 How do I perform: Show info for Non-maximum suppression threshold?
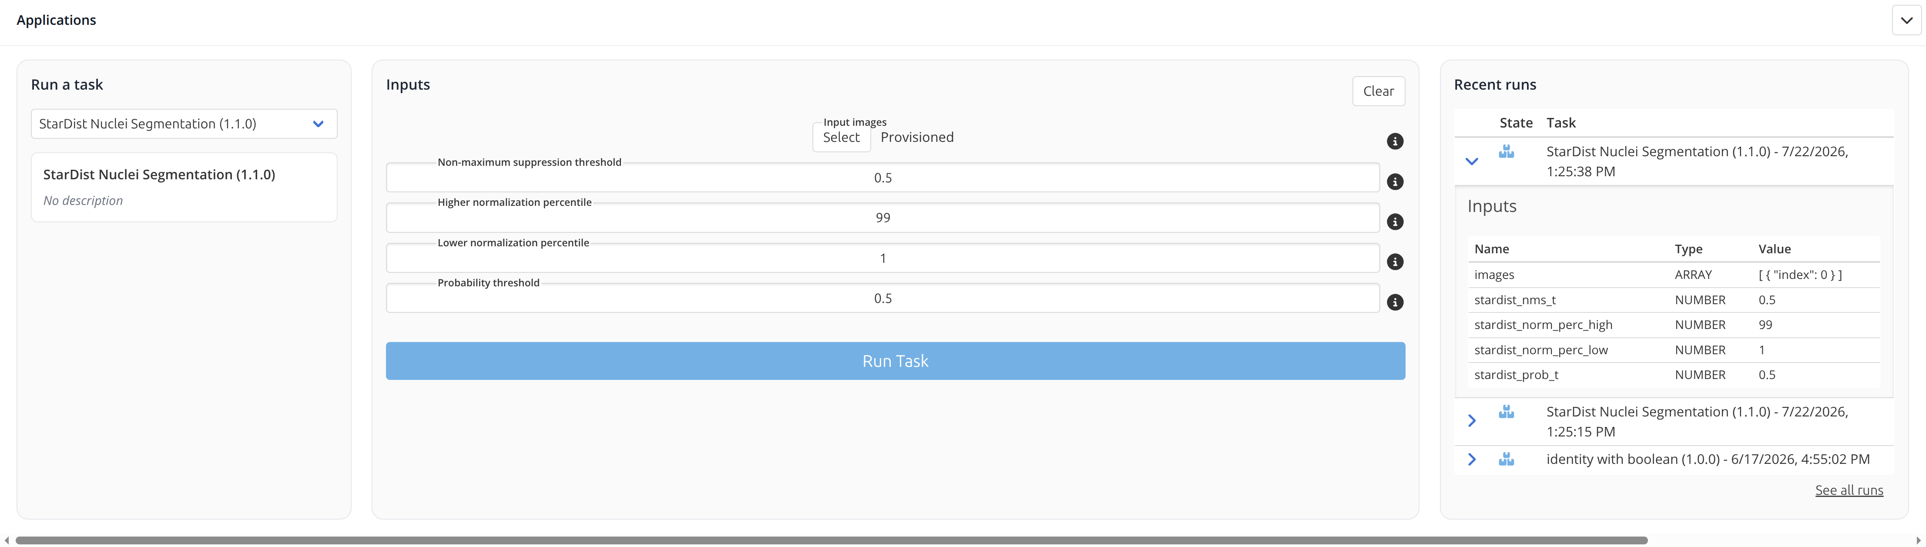coord(1395,181)
